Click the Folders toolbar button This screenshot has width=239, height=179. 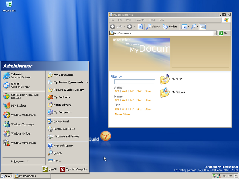170,27
